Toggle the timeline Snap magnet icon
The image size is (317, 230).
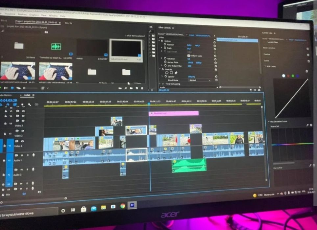point(8,104)
